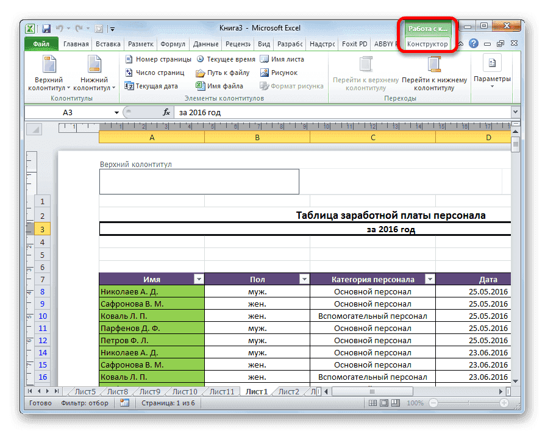Viewport: 545px width, 434px height.
Task: Switch to Page Break Preview view
Action: pyautogui.click(x=396, y=403)
